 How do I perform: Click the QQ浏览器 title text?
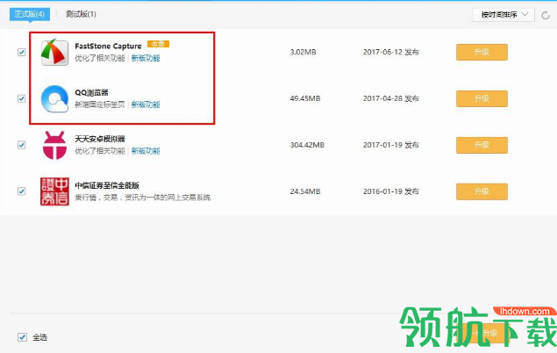tap(91, 92)
